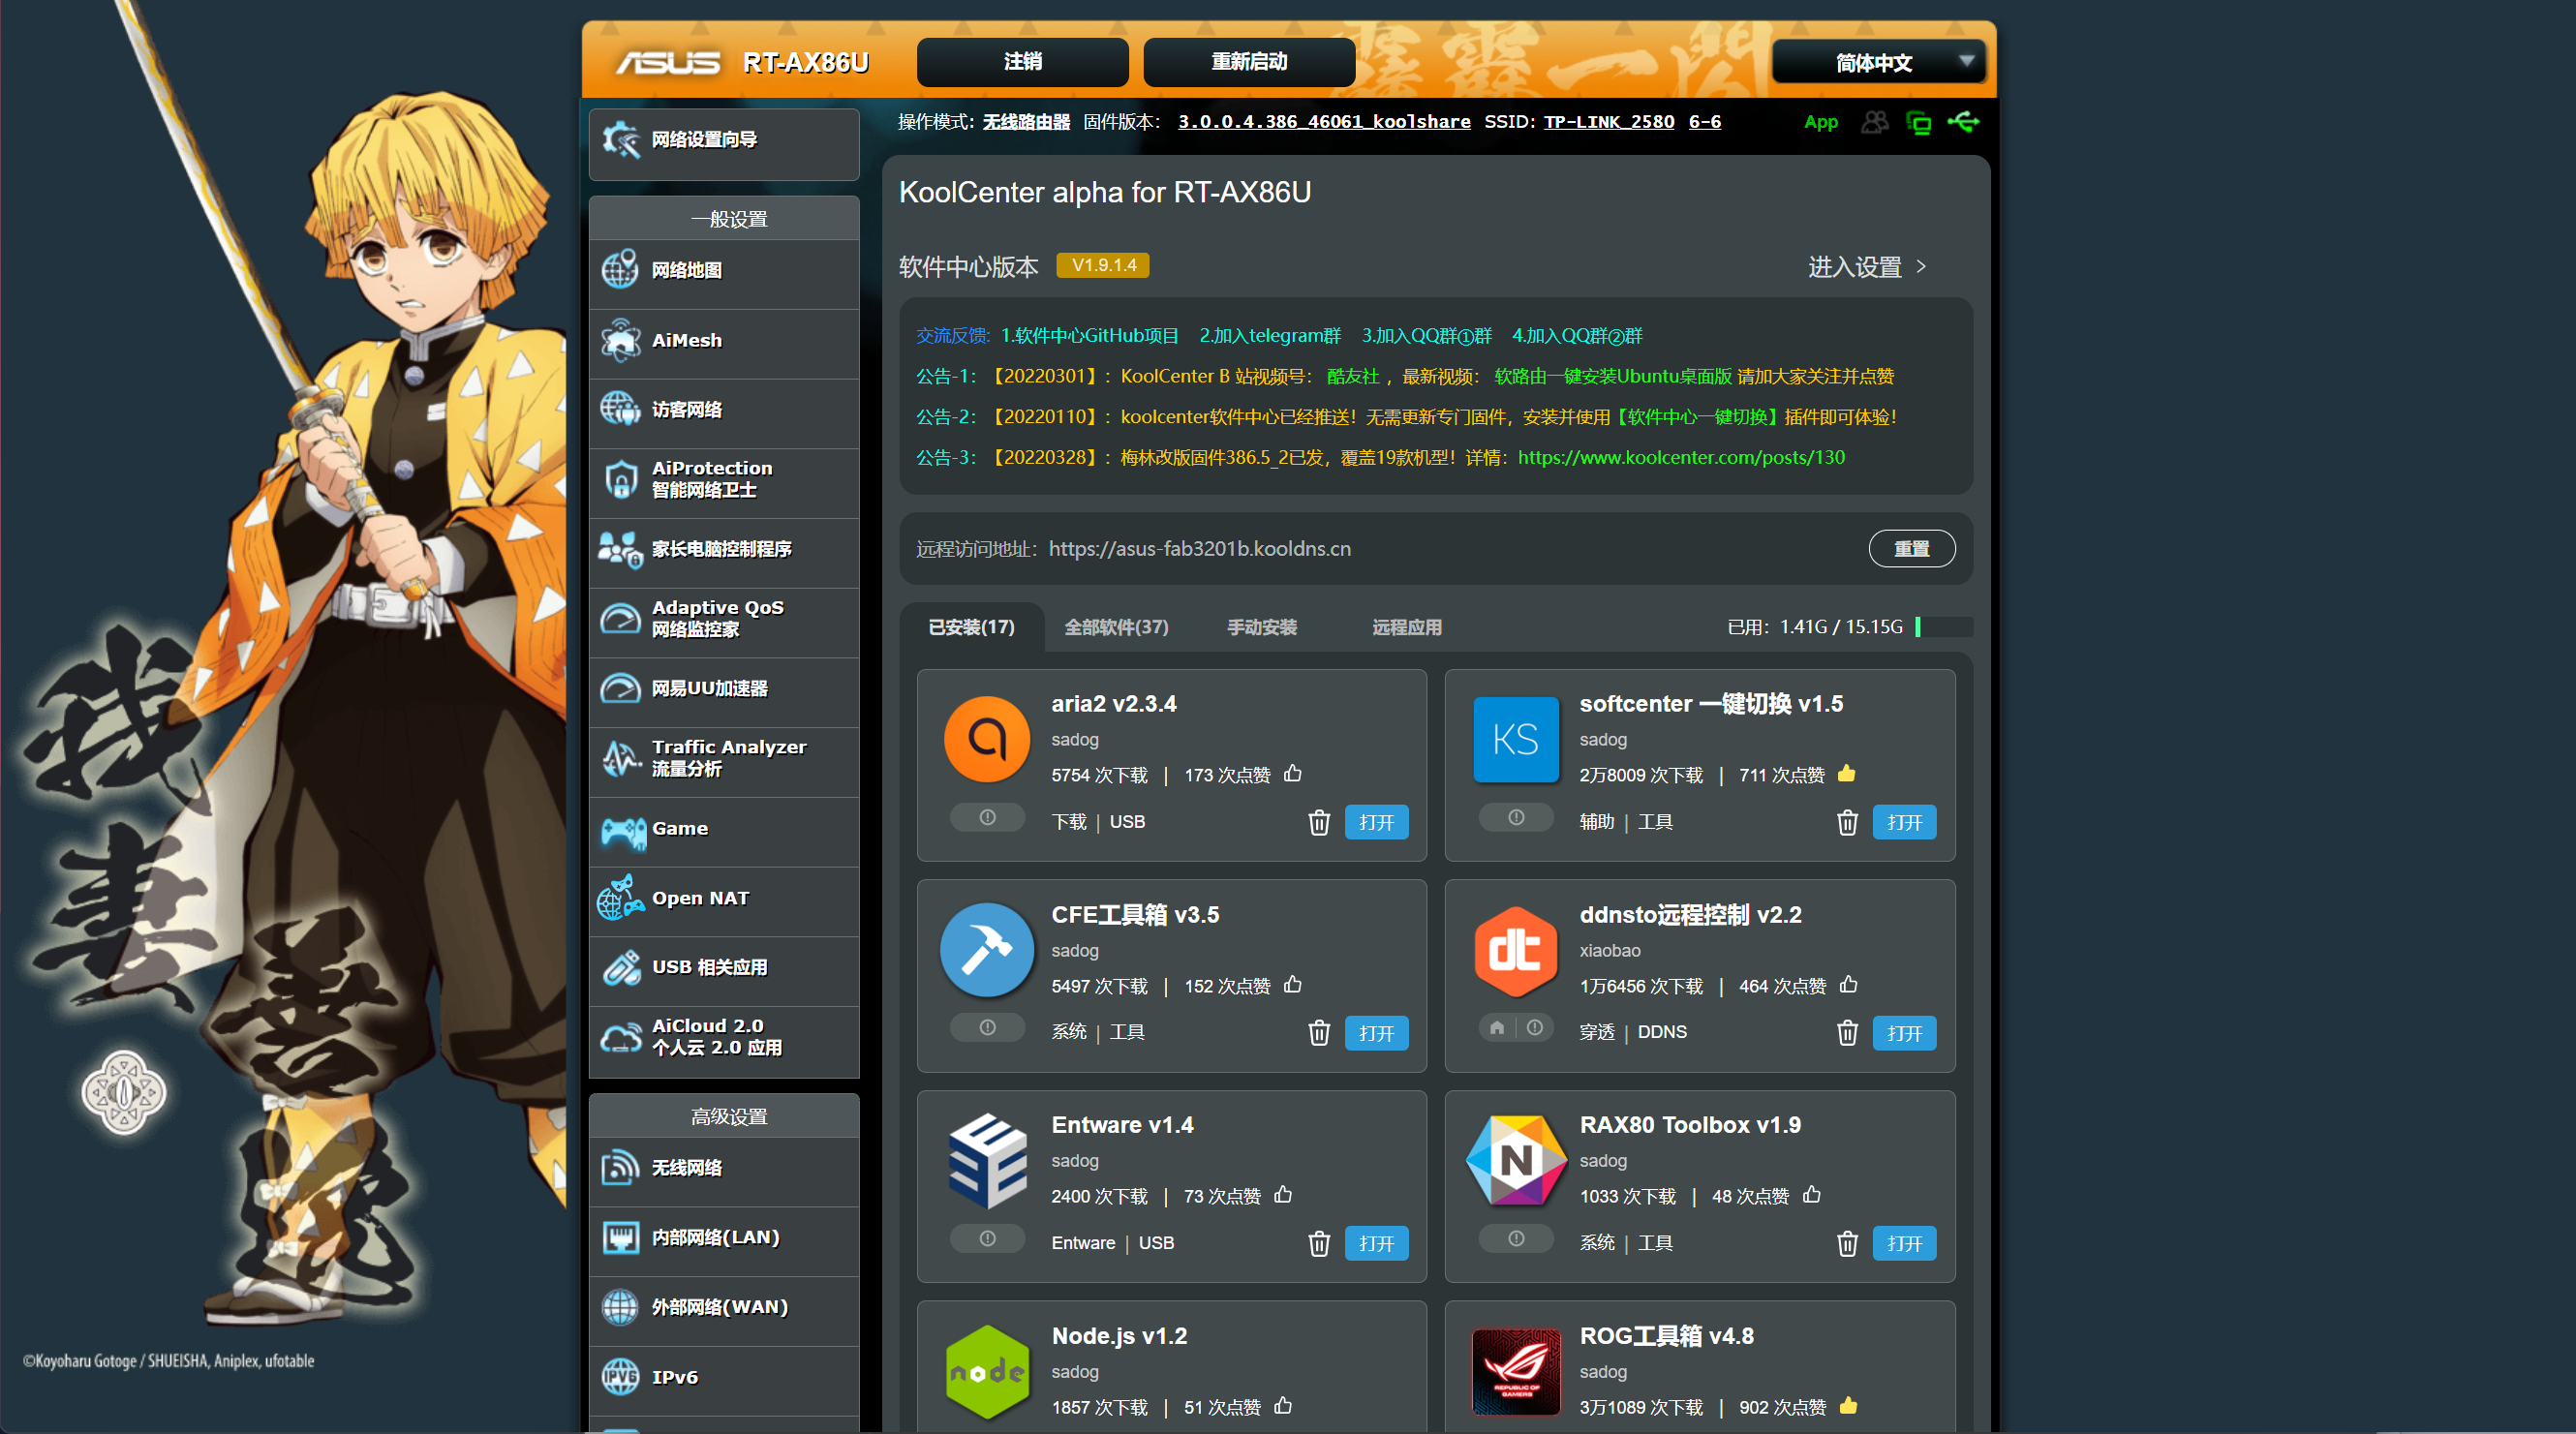2576x1434 pixels.
Task: Click the Entware app icon
Action: pyautogui.click(x=987, y=1161)
